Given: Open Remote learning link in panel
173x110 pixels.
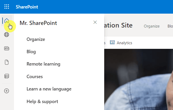Looking at the screenshot, I should point(43,64).
